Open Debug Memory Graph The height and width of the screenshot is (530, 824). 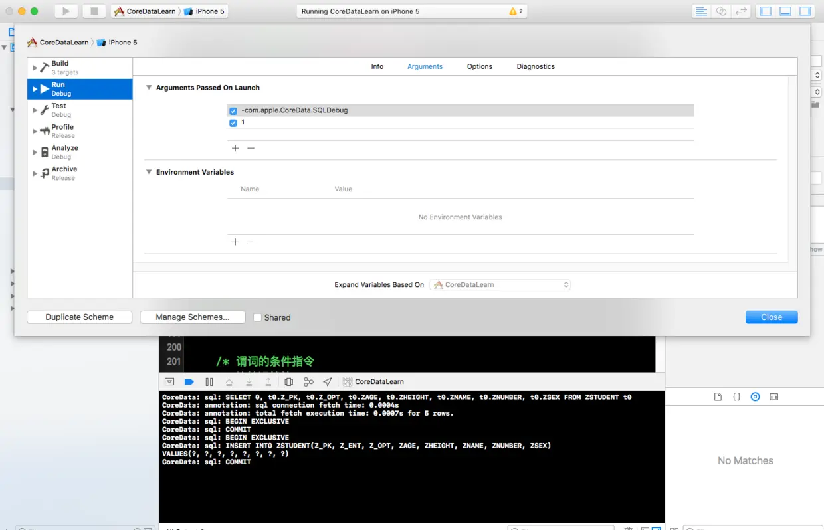click(x=308, y=382)
